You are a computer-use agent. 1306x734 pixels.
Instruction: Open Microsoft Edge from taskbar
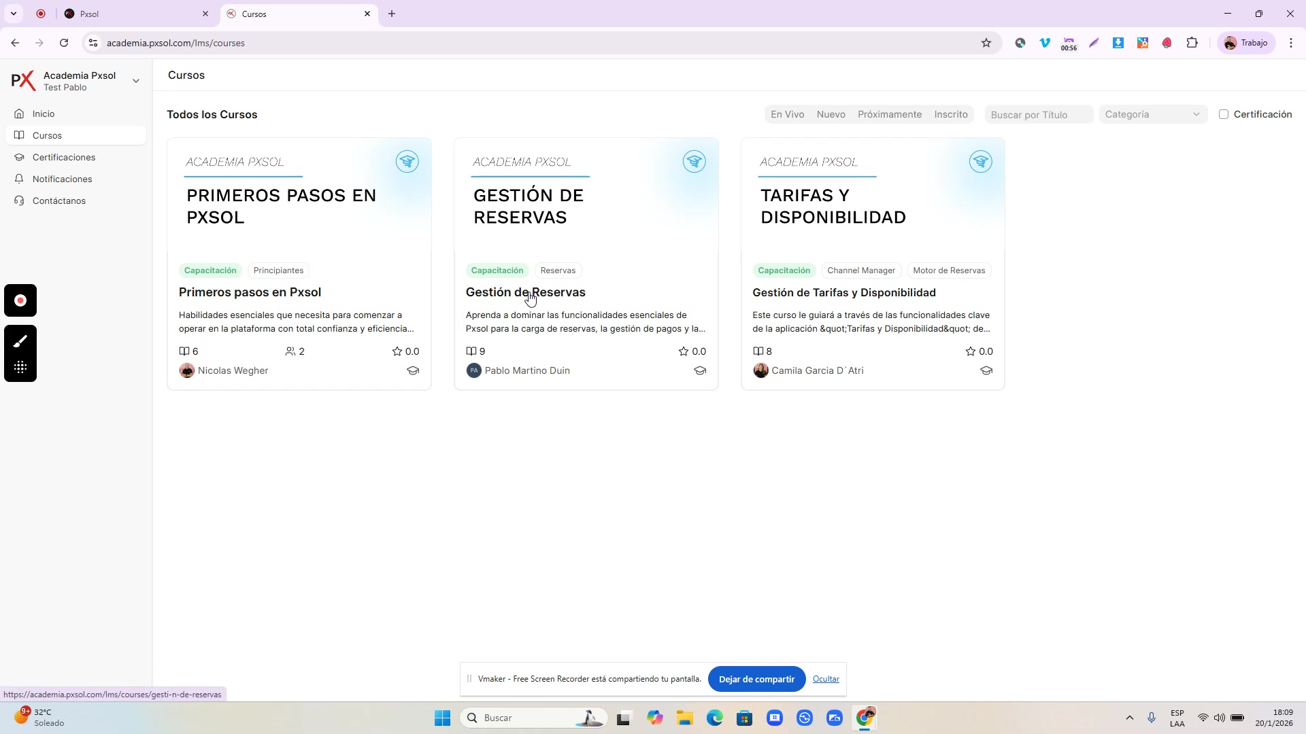pyautogui.click(x=714, y=718)
